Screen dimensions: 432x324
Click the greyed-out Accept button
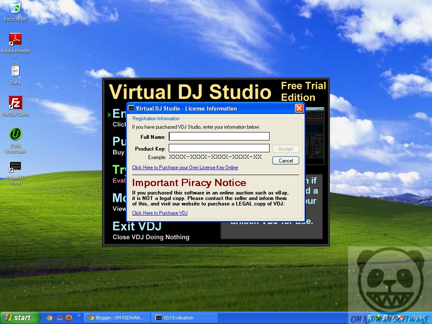coord(286,149)
